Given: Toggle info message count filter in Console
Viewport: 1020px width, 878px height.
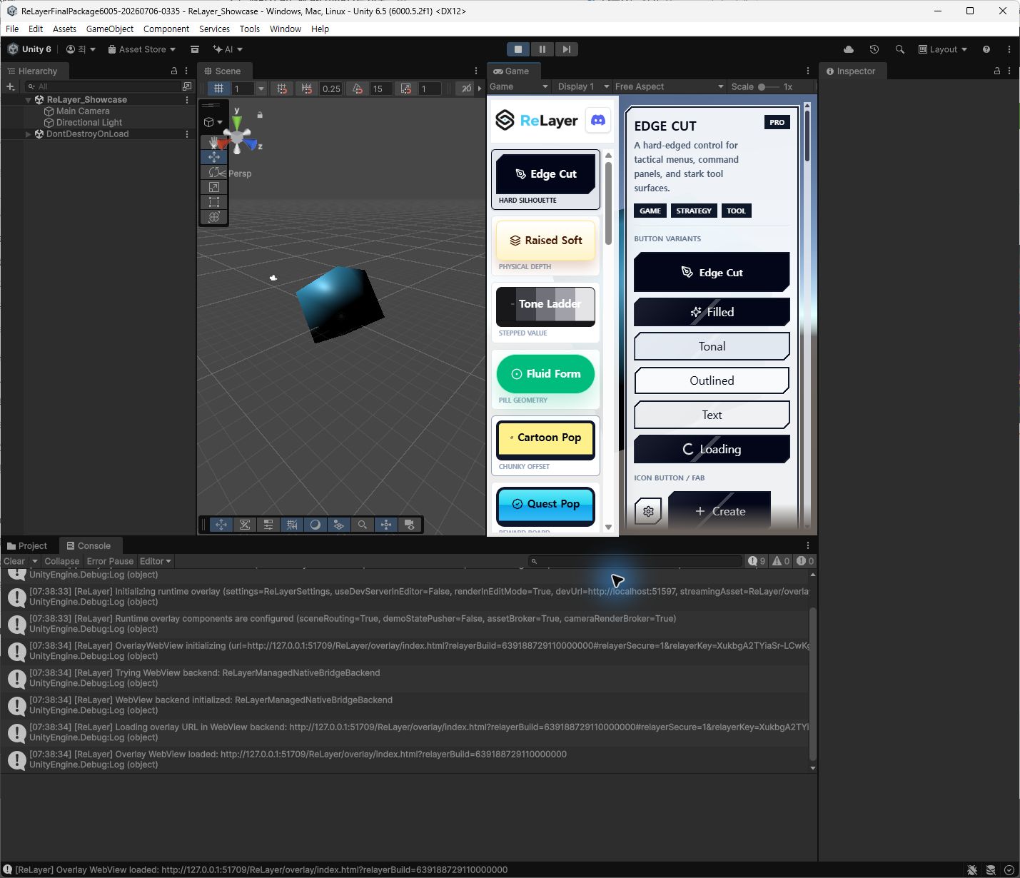Looking at the screenshot, I should click(x=757, y=561).
